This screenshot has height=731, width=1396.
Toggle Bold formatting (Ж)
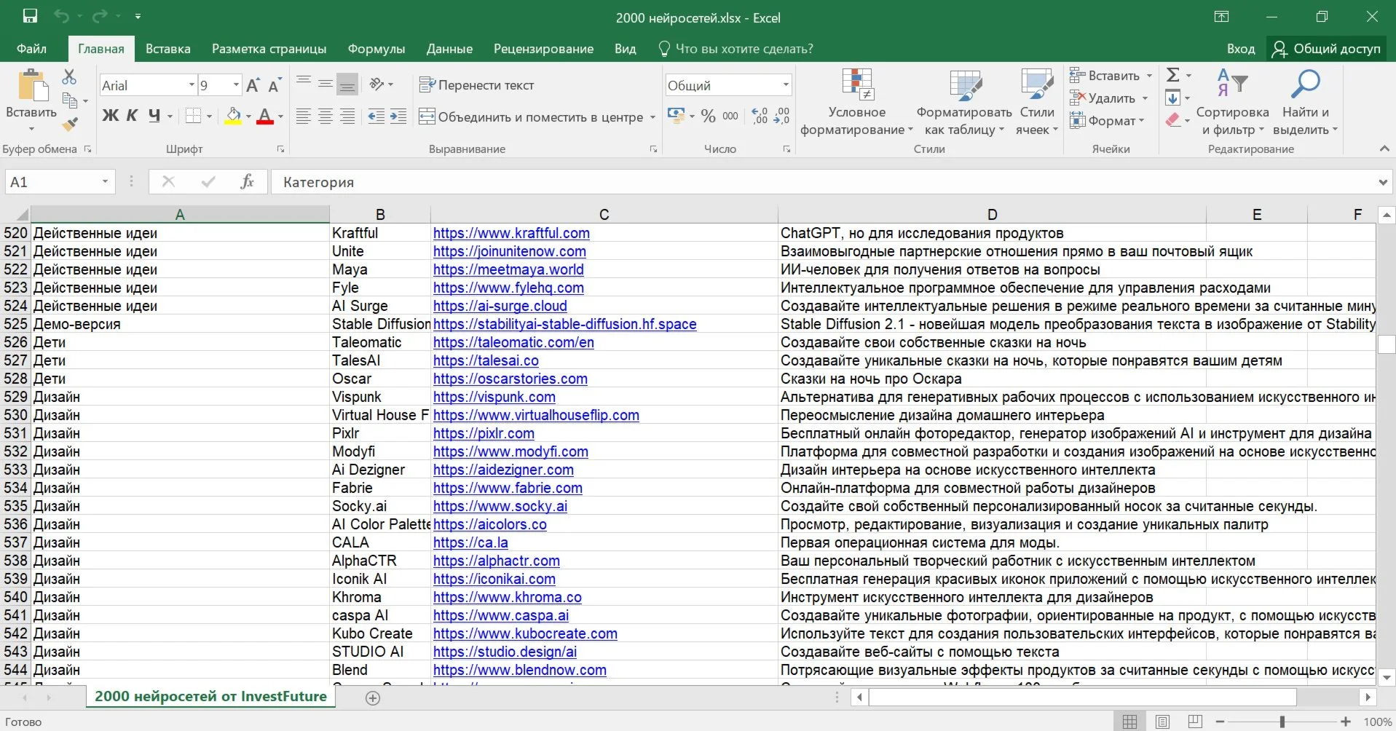click(110, 116)
